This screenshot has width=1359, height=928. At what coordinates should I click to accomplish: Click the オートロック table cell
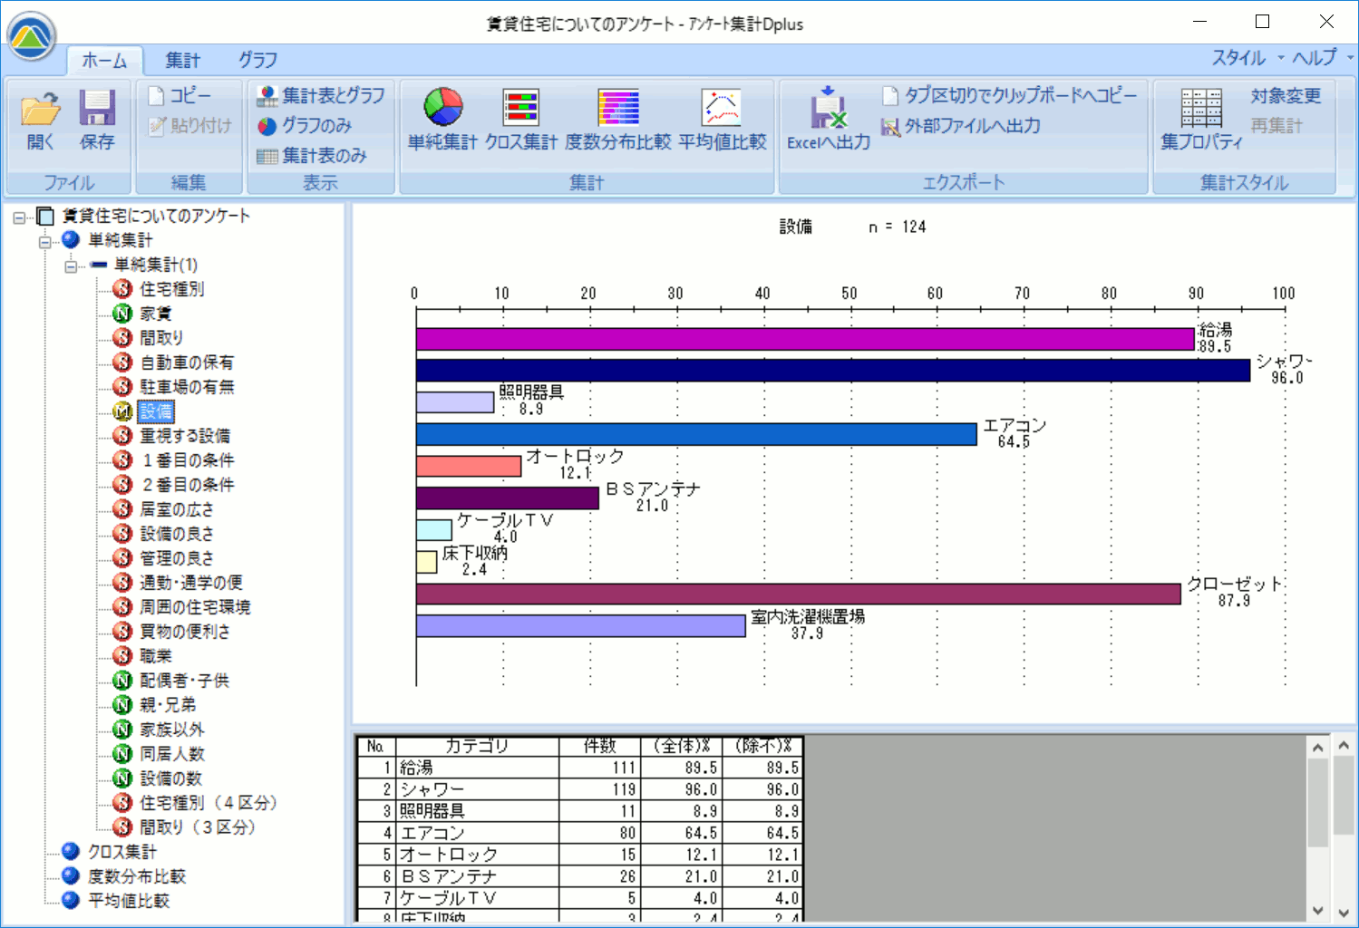pos(477,855)
